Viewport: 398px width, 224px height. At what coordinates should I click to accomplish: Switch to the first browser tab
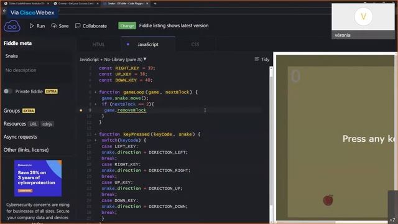pyautogui.click(x=26, y=4)
